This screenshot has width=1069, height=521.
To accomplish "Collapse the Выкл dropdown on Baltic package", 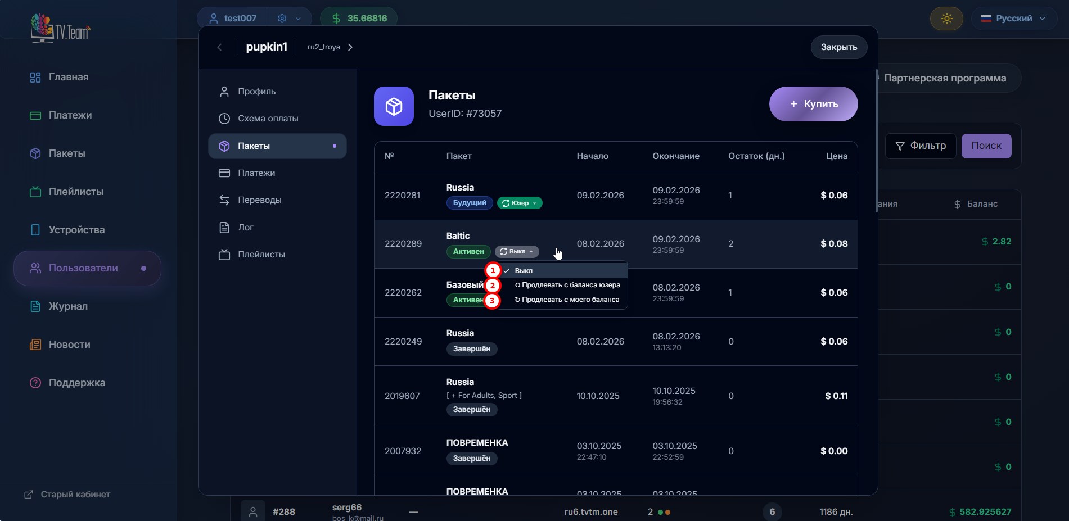I will (517, 252).
